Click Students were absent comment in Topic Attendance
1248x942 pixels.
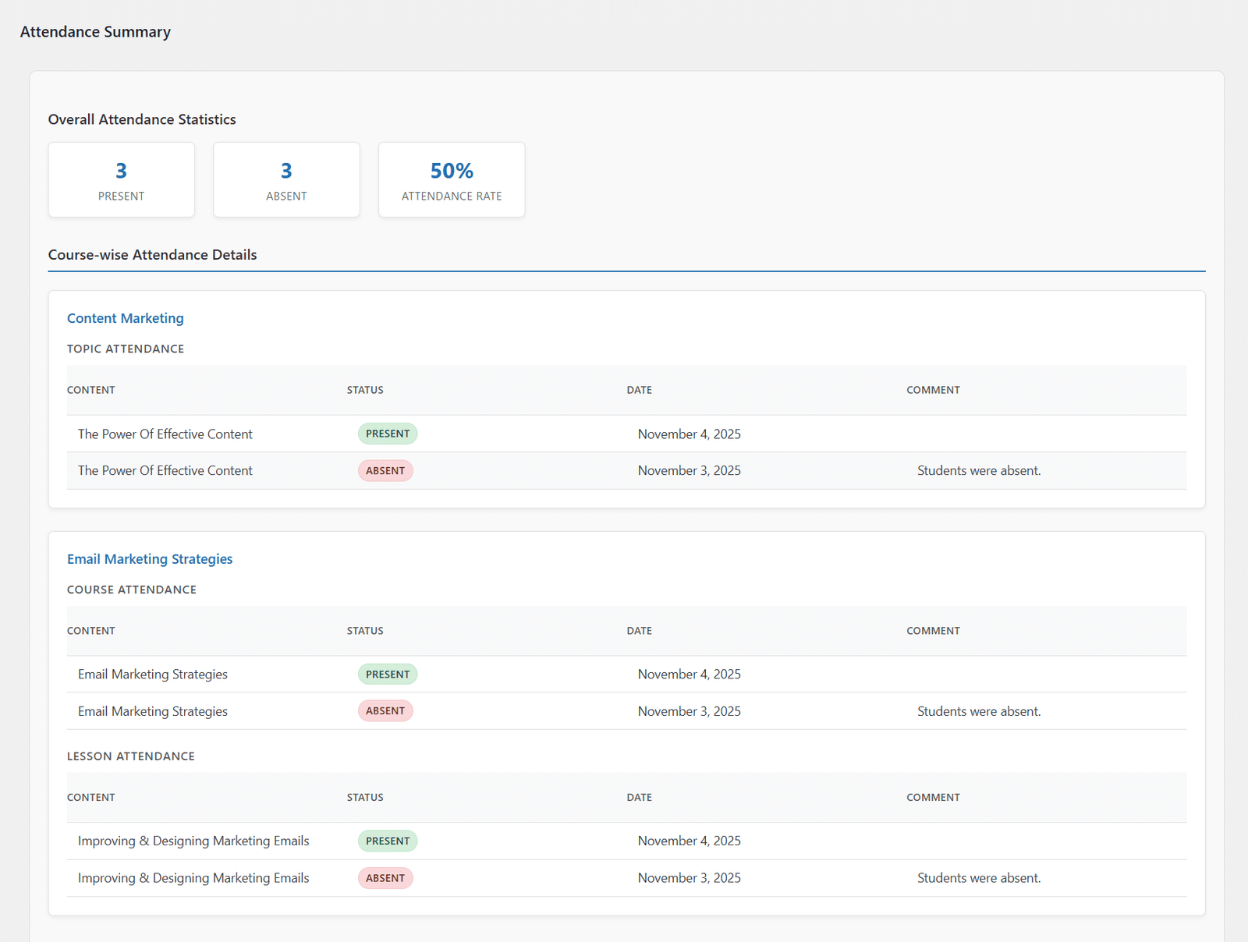979,471
